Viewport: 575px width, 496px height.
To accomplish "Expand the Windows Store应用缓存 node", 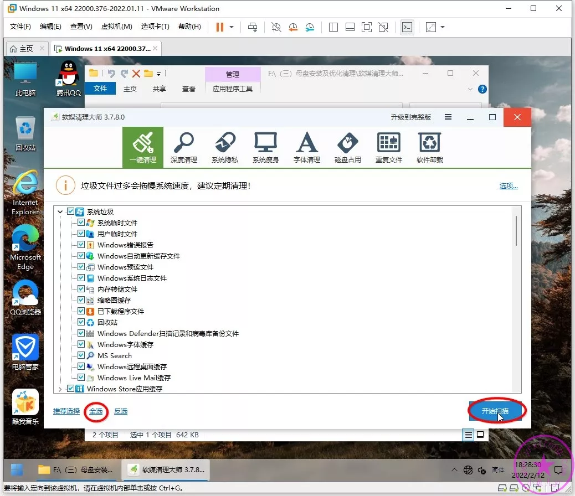I will (x=60, y=389).
